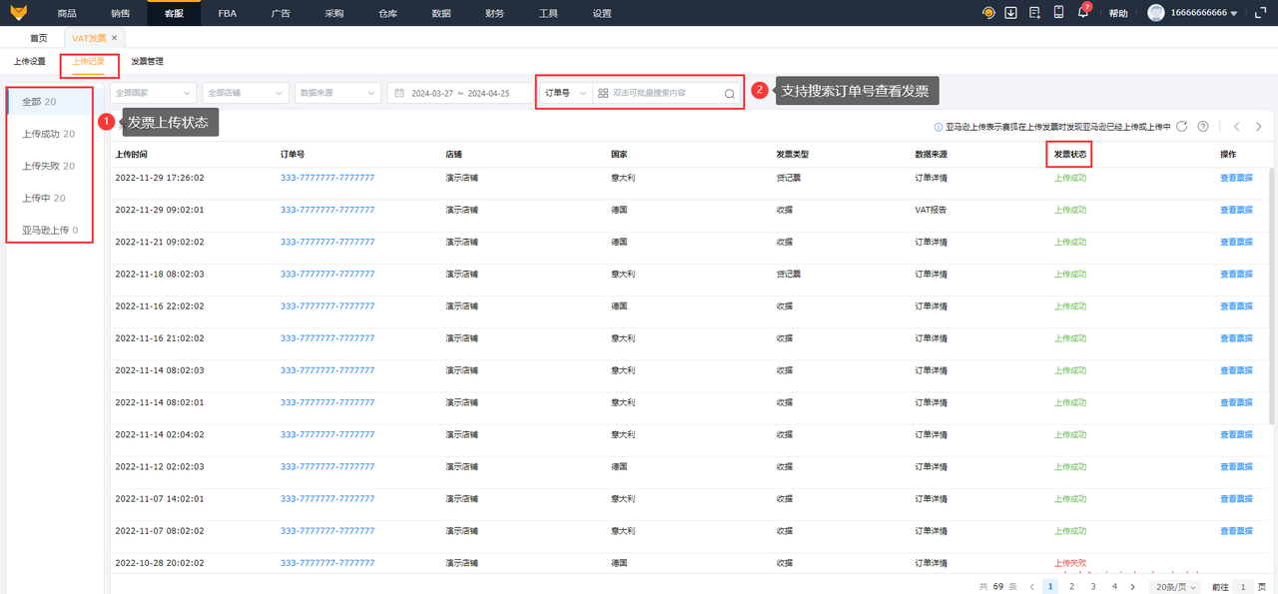Viewport: 1278px width, 594px height.
Task: Open the download center icon
Action: (x=1011, y=13)
